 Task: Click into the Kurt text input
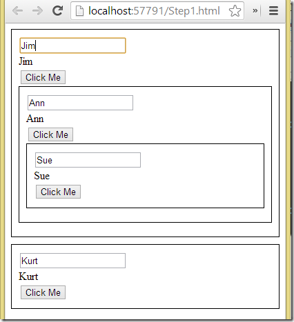point(72,261)
